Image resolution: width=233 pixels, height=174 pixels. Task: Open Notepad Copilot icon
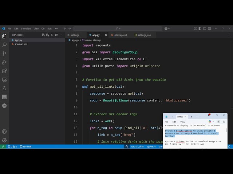click(x=210, y=121)
